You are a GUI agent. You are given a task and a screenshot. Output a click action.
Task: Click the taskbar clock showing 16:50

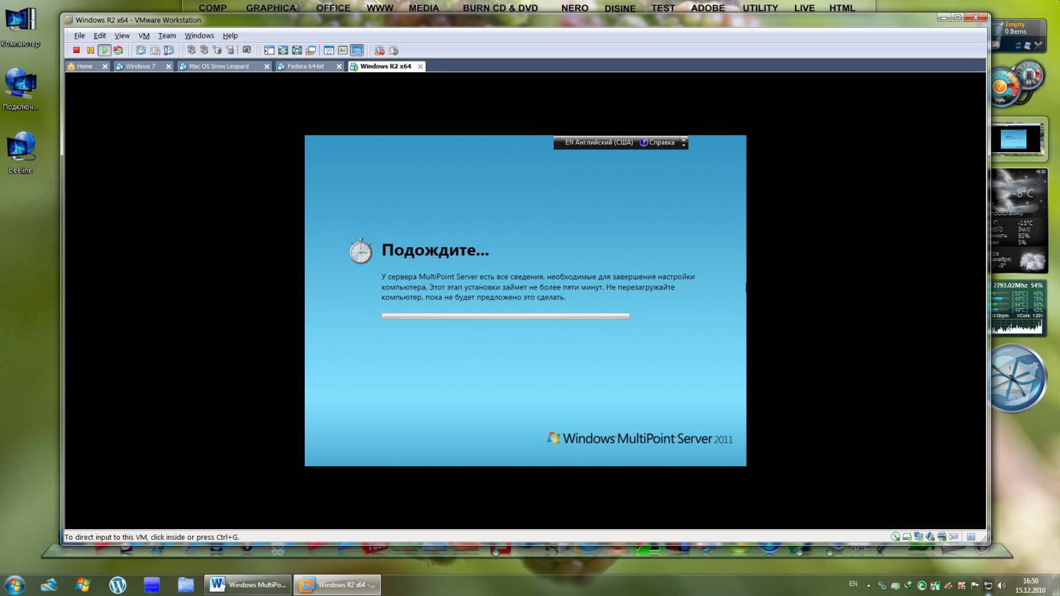(x=1030, y=585)
